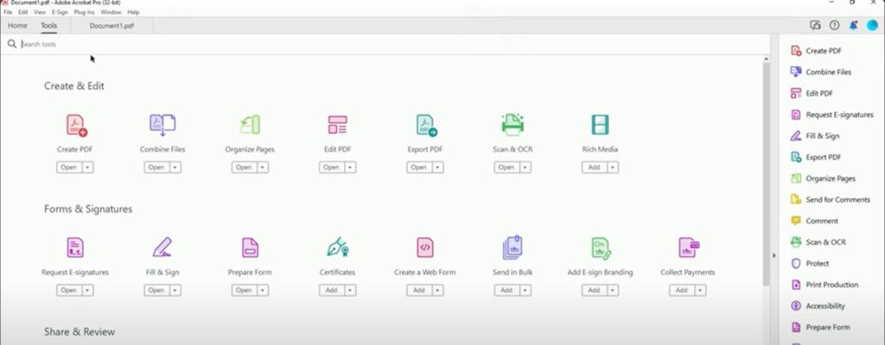Expand the dropdown arrow beside Create PDF Open
Viewport: 885px width, 345px height.
point(88,168)
